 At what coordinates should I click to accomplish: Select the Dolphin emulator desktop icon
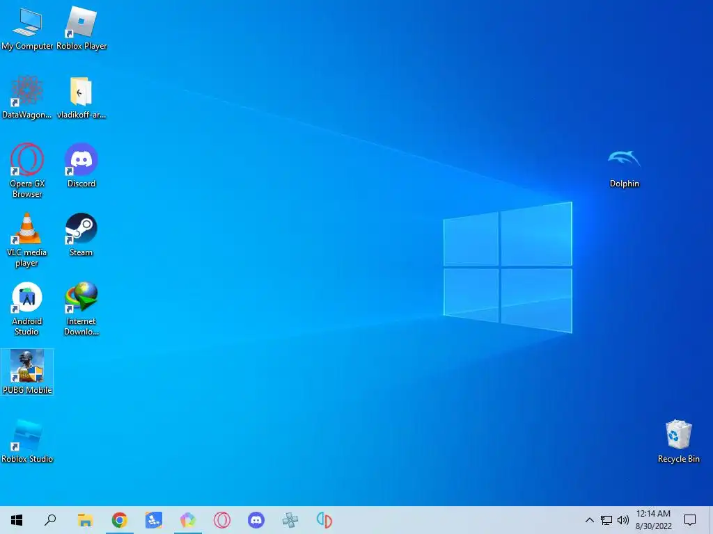coord(625,168)
